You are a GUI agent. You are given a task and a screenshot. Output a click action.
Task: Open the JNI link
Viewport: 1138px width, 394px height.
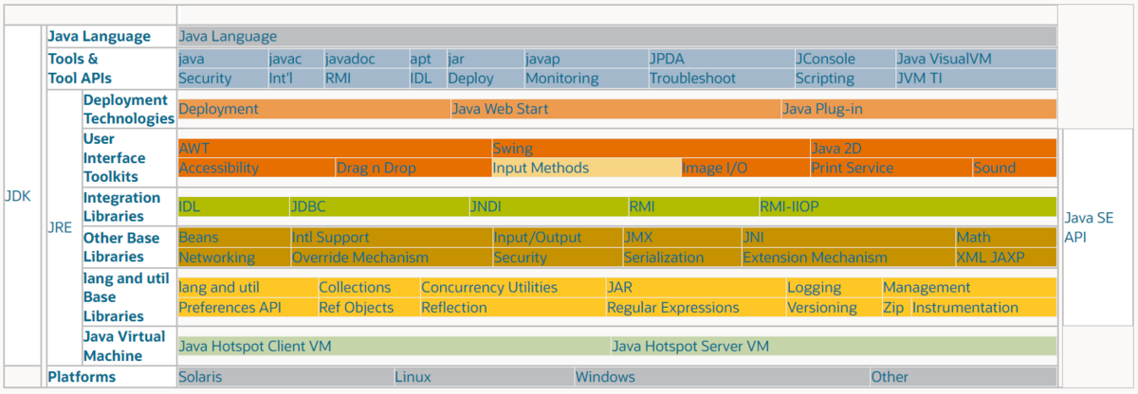pos(753,237)
